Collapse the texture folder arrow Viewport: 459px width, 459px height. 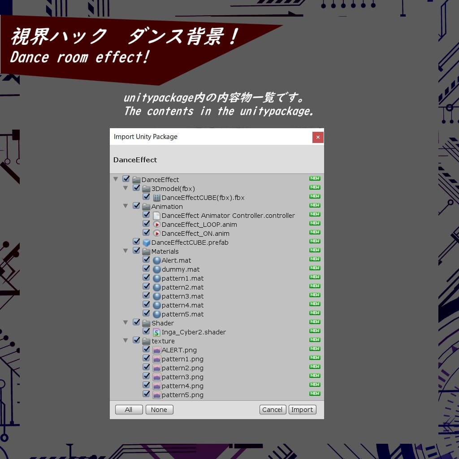[x=126, y=341]
